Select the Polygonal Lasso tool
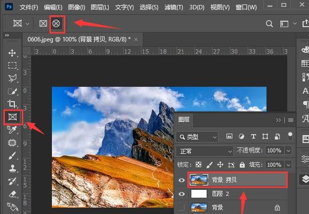309x214 pixels. (x=12, y=78)
